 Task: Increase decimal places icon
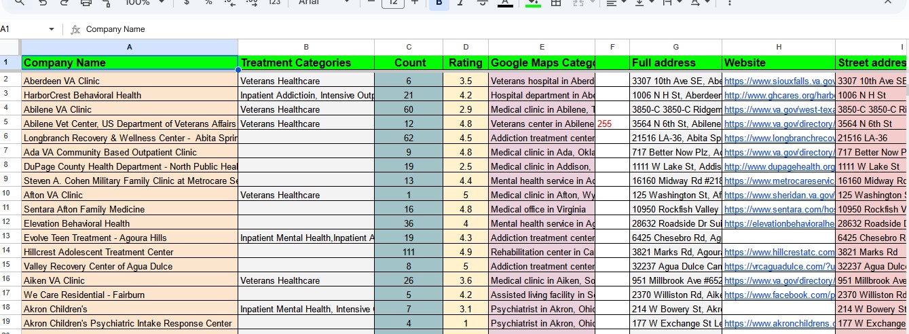[252, 2]
